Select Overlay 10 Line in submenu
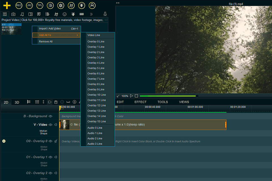The height and width of the screenshot is (181, 272). pos(98,95)
